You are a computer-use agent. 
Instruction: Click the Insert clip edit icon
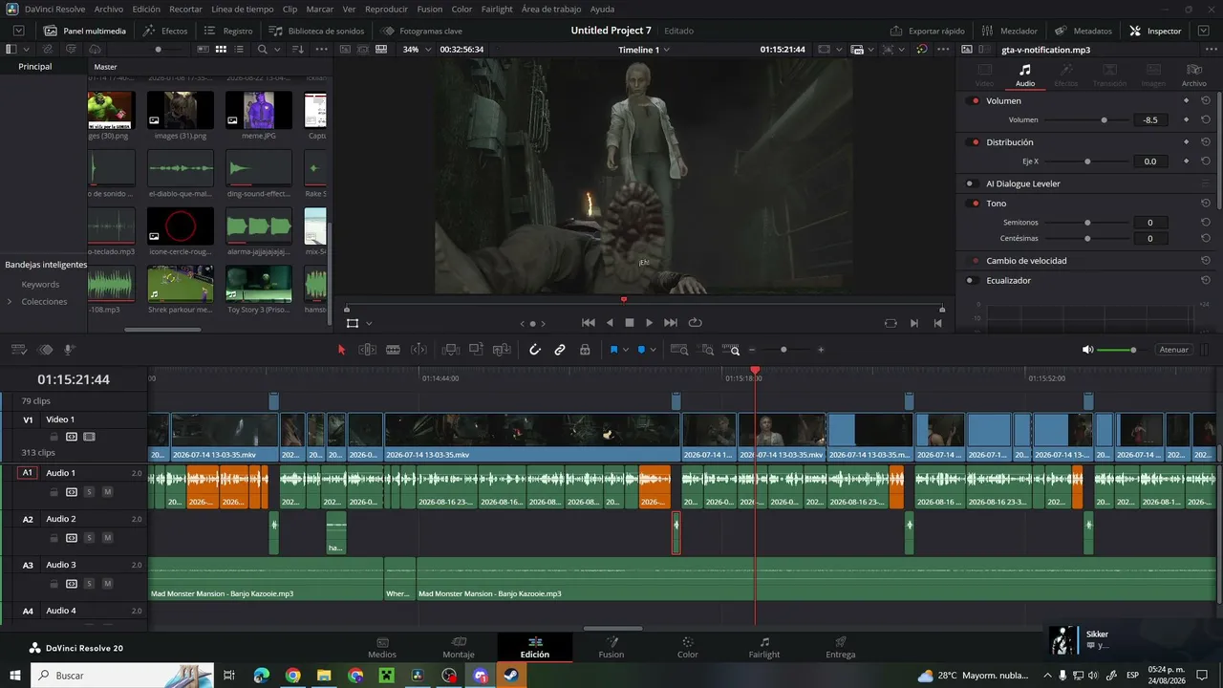(451, 350)
